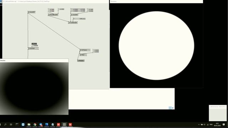Open the last red taskbar app
Viewport: 228px width, 128px height.
70,124
